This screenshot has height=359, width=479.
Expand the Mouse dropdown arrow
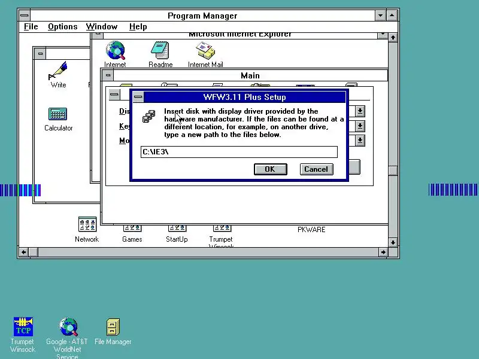pyautogui.click(x=360, y=141)
